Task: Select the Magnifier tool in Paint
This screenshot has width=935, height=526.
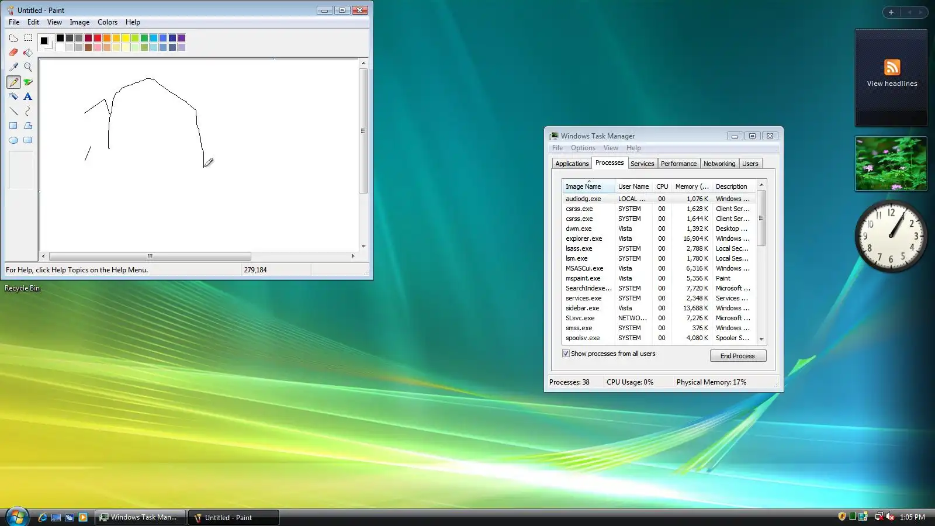Action: tap(28, 67)
